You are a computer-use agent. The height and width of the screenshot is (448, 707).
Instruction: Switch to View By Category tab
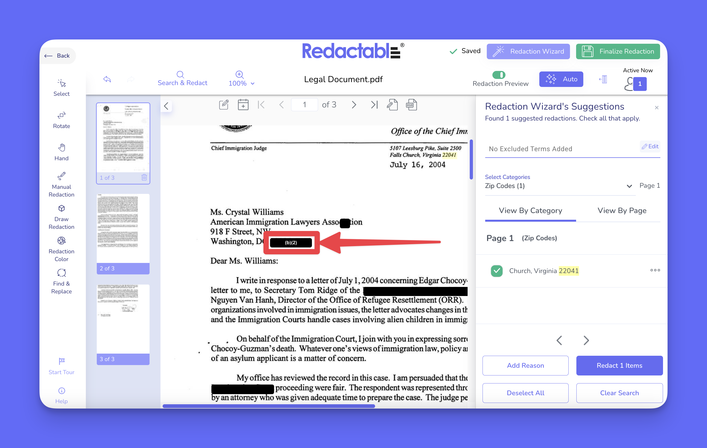tap(530, 211)
